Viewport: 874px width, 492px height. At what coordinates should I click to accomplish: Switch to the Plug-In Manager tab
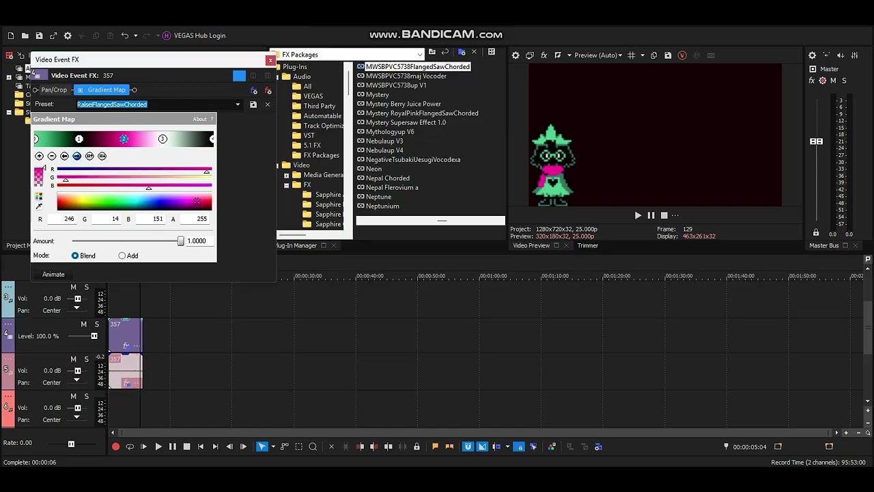pos(296,245)
